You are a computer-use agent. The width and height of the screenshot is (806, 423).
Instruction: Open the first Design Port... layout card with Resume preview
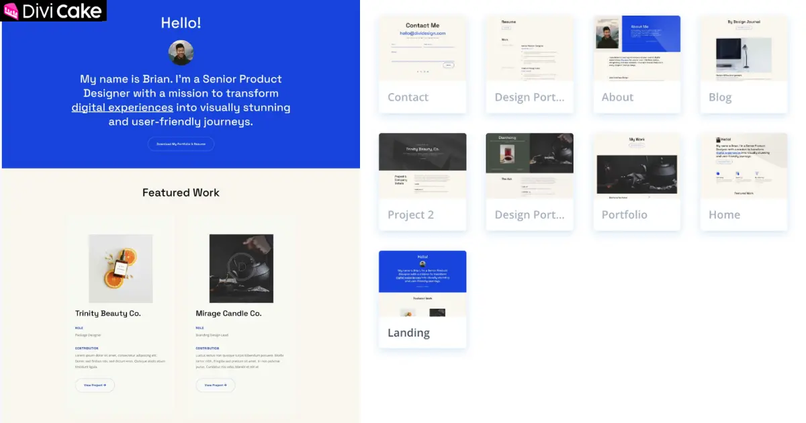tap(530, 64)
